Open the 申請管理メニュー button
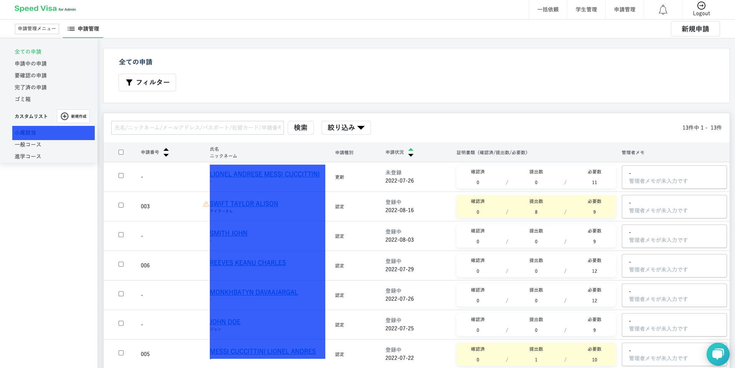This screenshot has width=735, height=368. (37, 29)
